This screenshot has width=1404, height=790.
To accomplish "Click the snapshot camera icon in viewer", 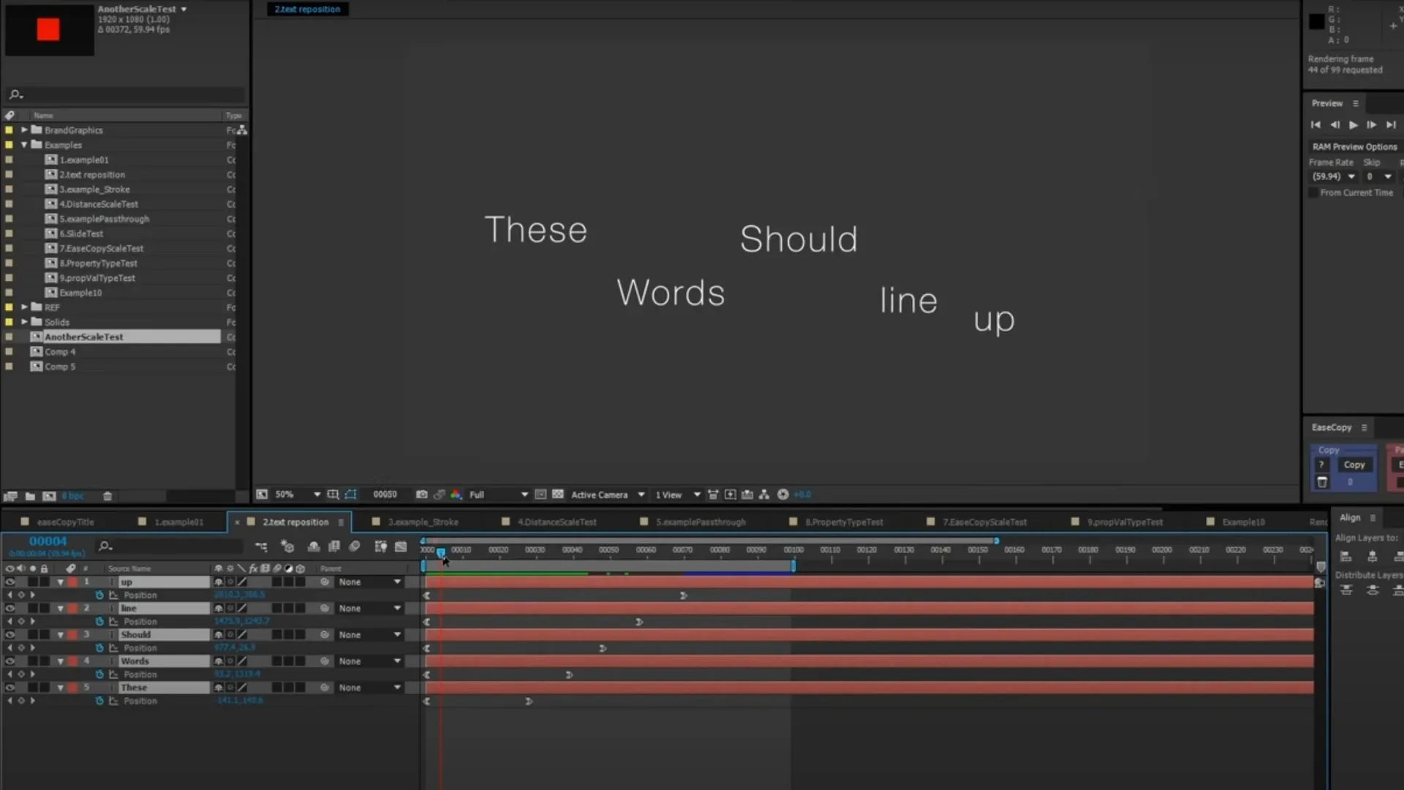I will [421, 494].
